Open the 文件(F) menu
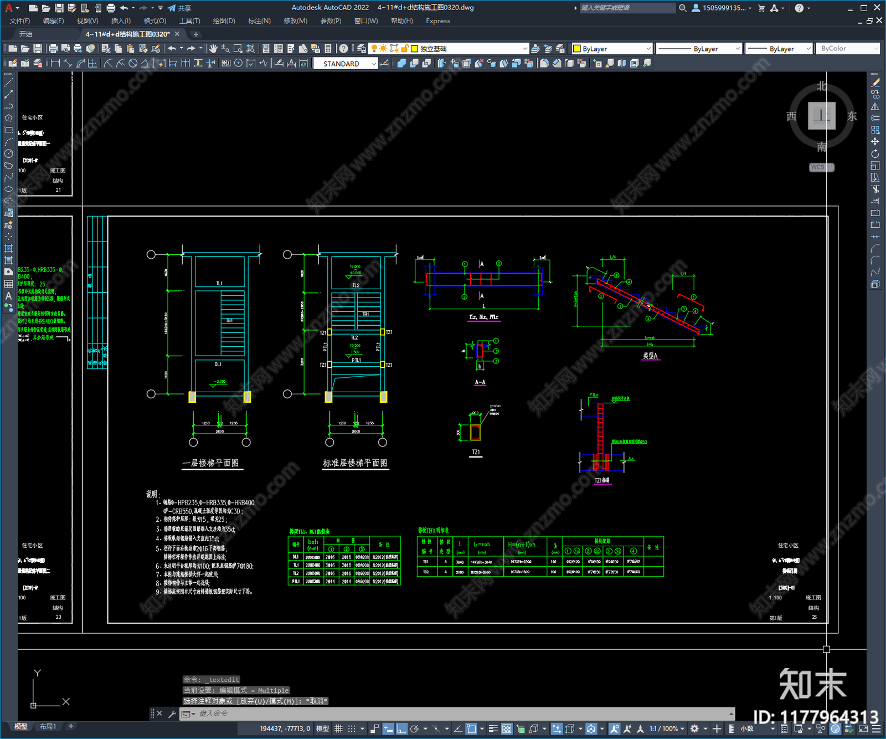 pos(20,21)
